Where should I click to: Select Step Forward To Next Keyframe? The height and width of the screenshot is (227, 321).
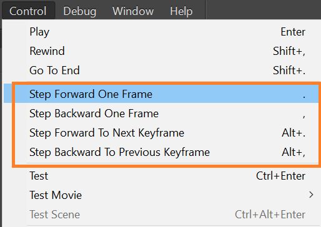tap(162, 133)
